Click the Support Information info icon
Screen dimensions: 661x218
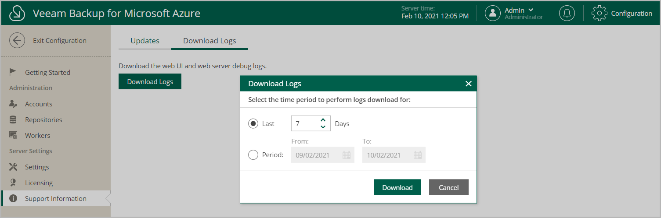[13, 198]
